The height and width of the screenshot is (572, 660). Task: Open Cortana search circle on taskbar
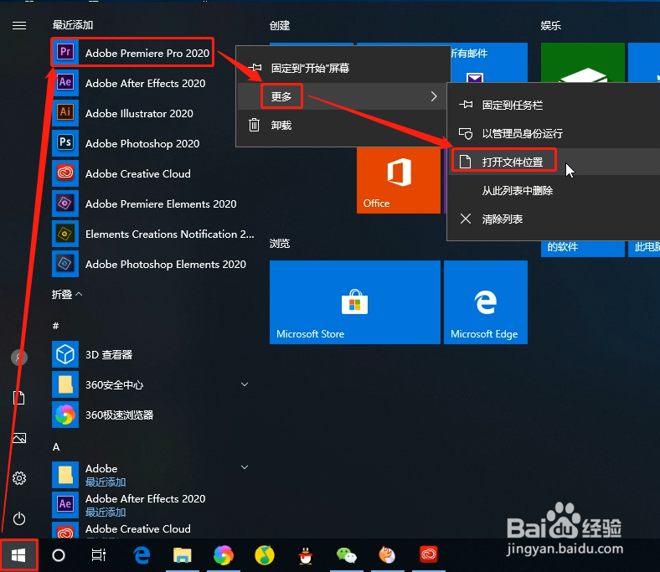point(59,555)
